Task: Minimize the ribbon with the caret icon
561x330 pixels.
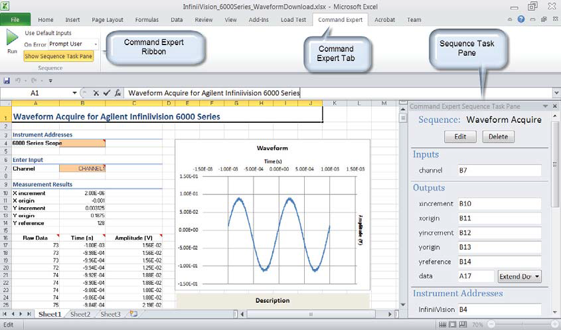Action: pos(510,20)
